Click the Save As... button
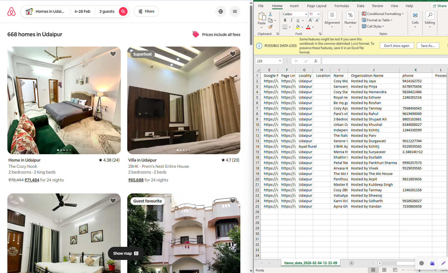 click(428, 46)
